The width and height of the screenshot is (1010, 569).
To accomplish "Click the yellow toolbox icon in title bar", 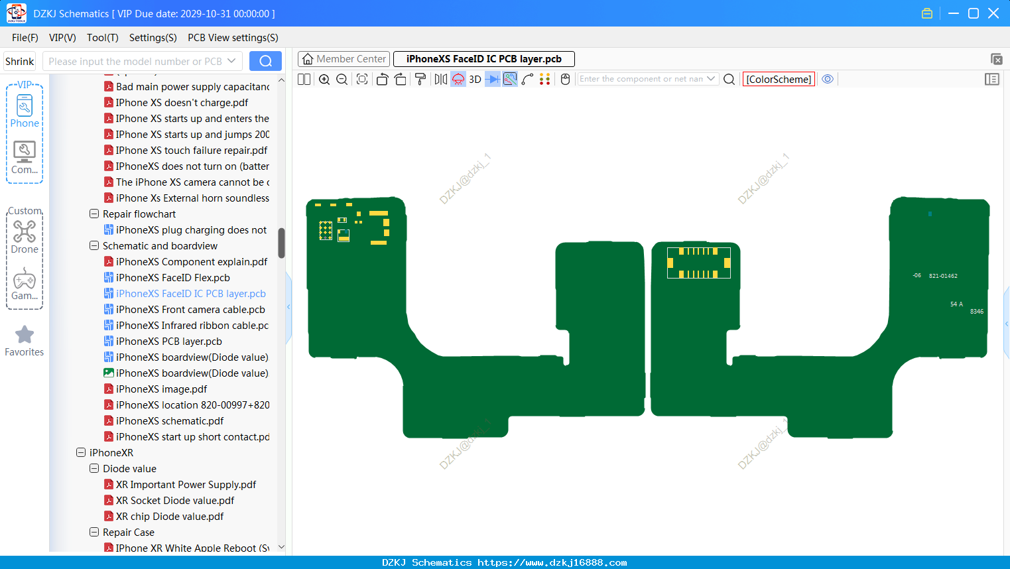I will pyautogui.click(x=927, y=13).
